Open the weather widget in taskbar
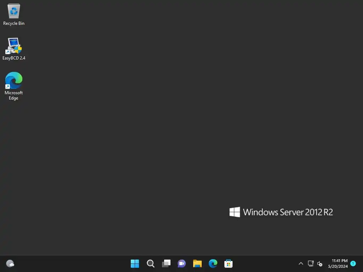Screen dimensions: 363x272 pos(10,263)
